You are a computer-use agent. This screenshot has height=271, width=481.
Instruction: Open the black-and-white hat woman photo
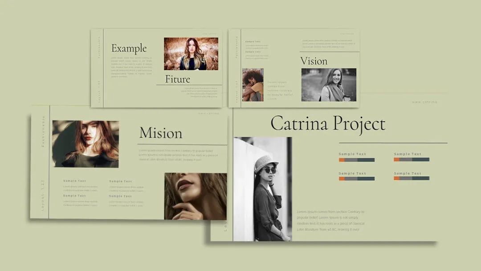coord(263,189)
